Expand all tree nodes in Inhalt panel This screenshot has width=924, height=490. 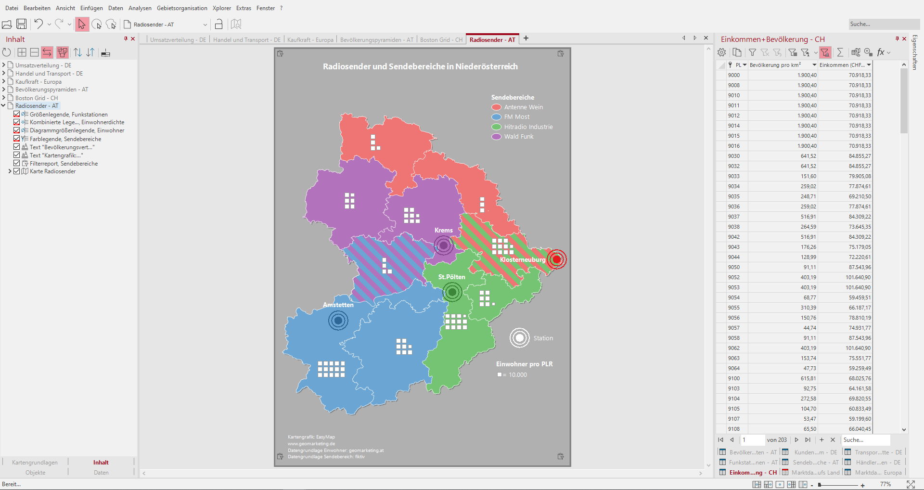click(22, 52)
